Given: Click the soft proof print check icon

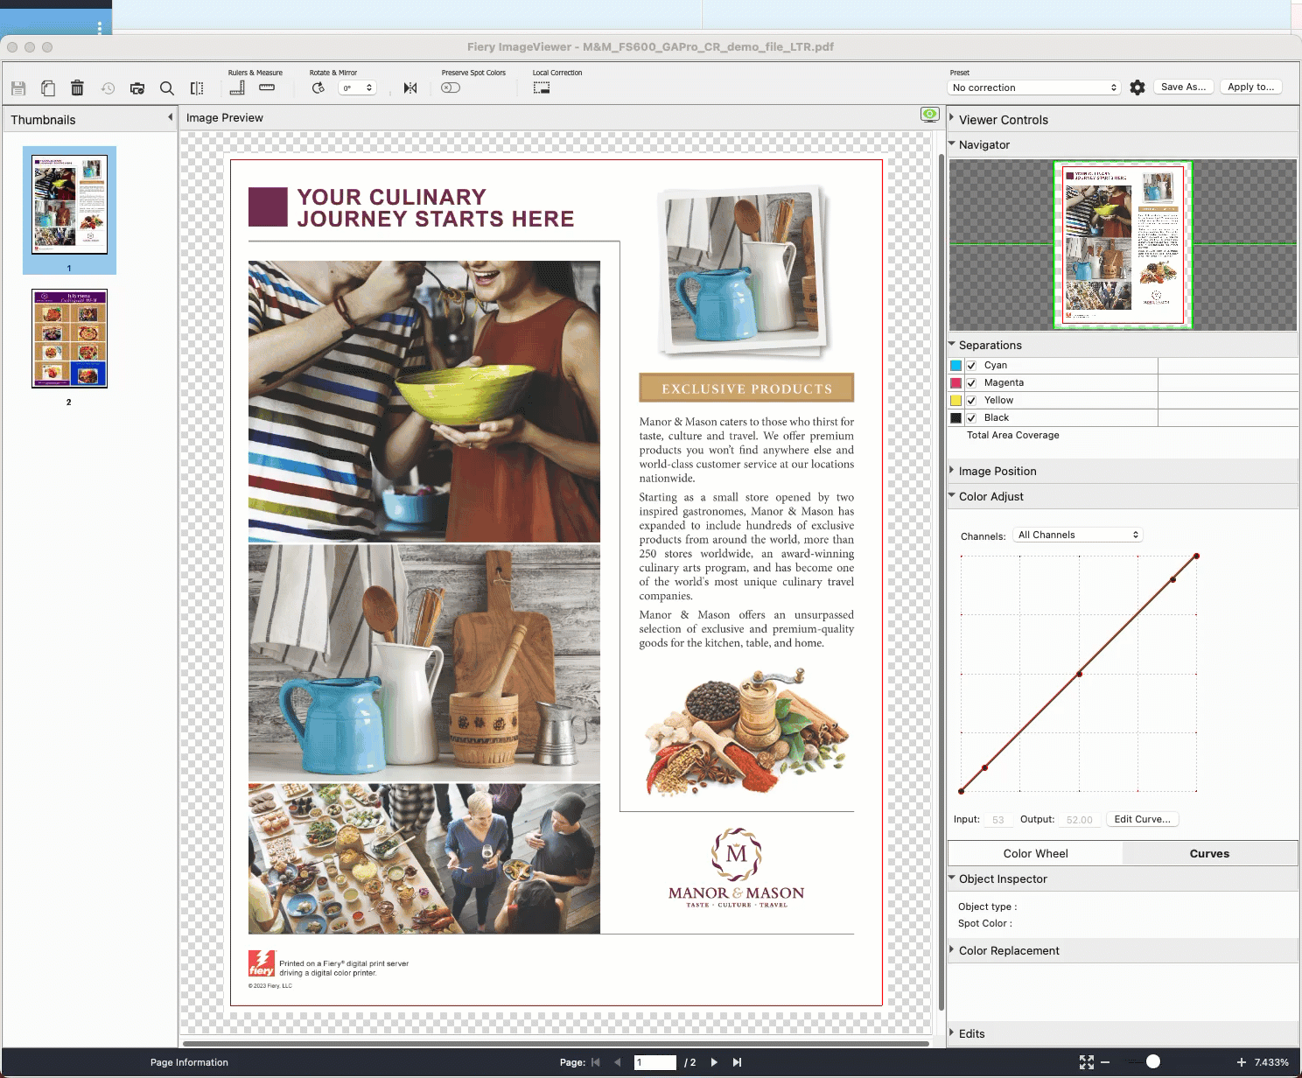Looking at the screenshot, I should [x=137, y=88].
